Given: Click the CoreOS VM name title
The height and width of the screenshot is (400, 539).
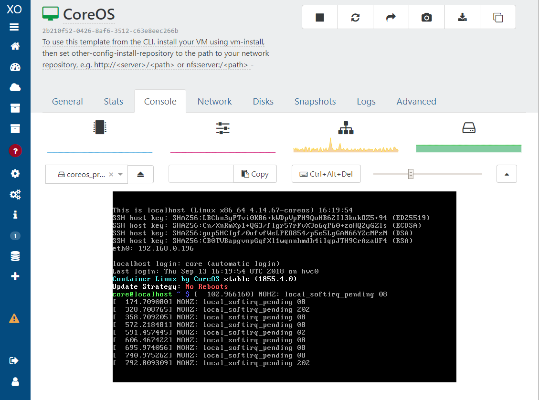Looking at the screenshot, I should pos(89,14).
